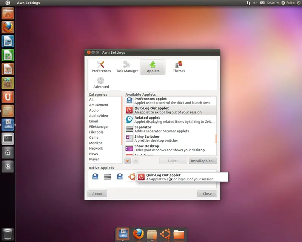The width and height of the screenshot is (302, 242).
Task: Open the messaging envelope menu
Action: click(262, 3)
